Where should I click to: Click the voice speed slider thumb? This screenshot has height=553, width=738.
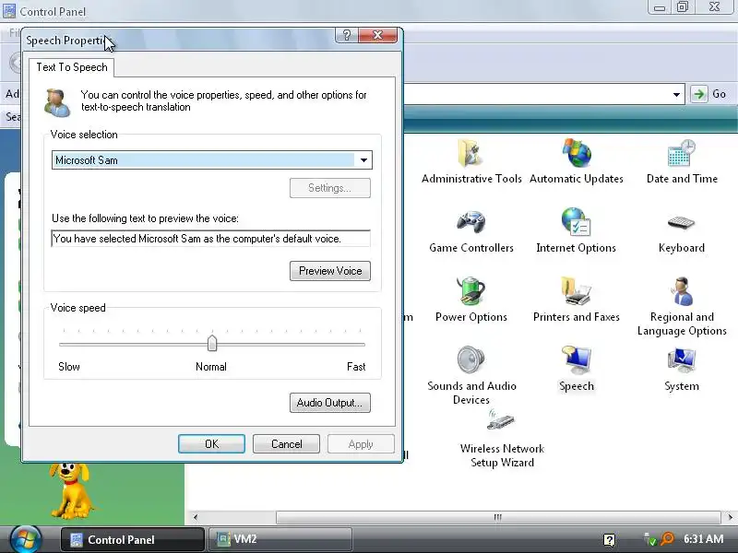pos(212,343)
